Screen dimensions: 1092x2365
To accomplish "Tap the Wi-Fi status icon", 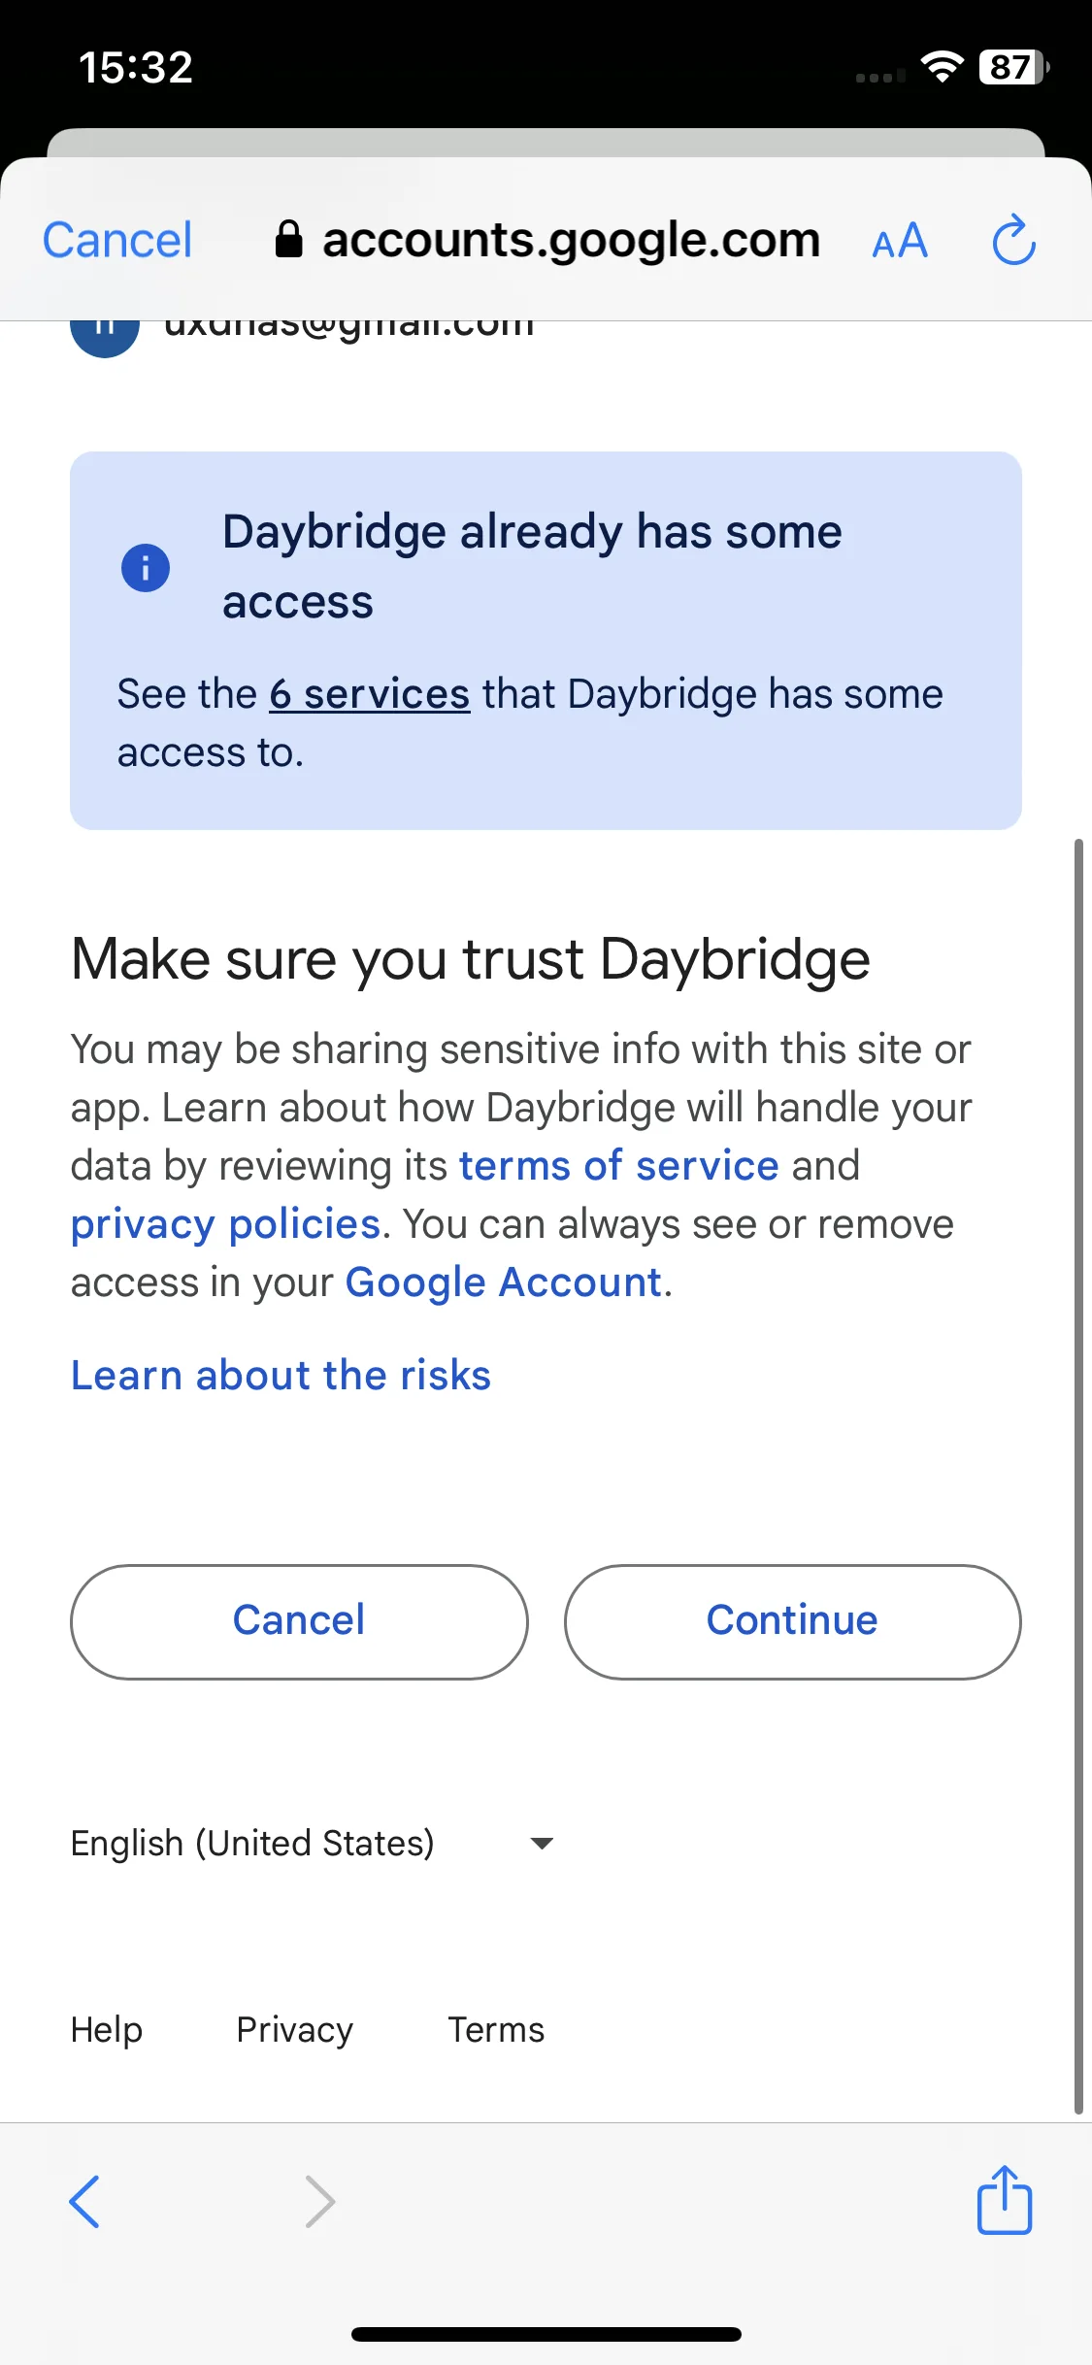I will [941, 67].
